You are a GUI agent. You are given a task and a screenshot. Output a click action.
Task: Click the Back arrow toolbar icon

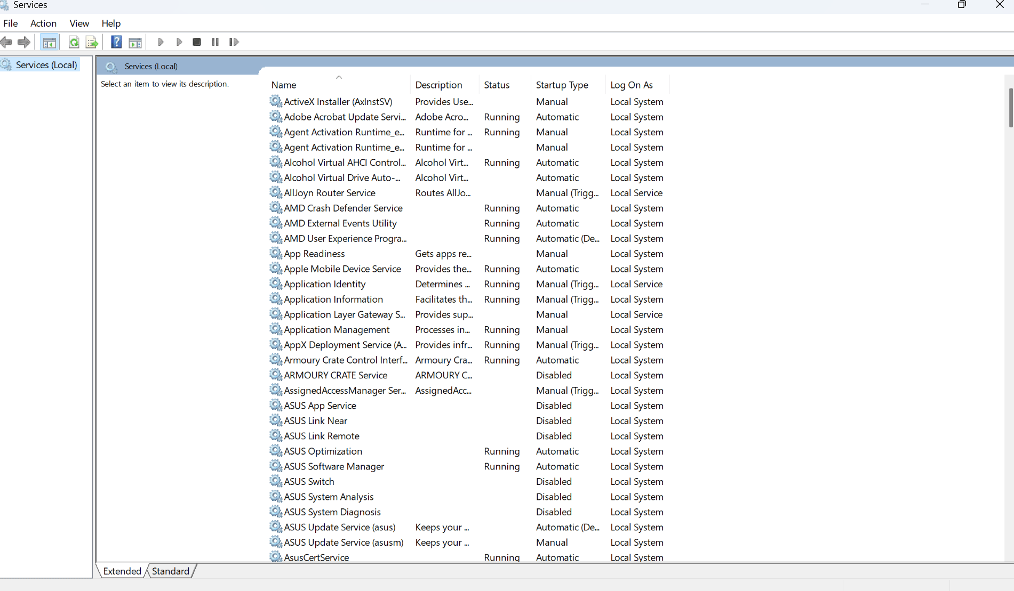tap(6, 42)
